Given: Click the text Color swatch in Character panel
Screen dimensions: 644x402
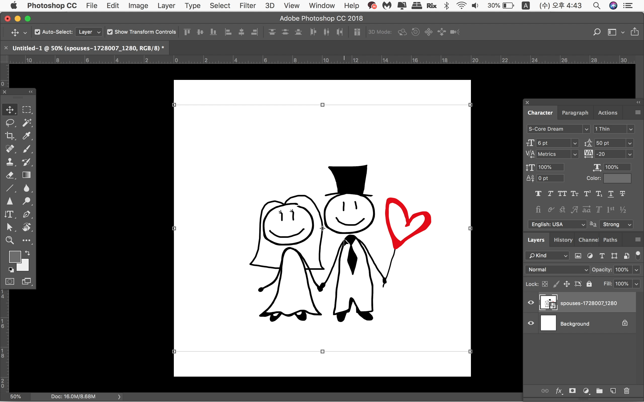Looking at the screenshot, I should [617, 178].
